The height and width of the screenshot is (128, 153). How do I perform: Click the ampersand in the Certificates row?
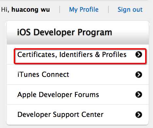[x=97, y=54]
